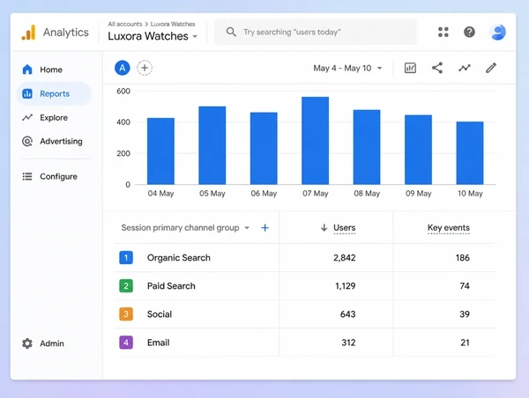Click the orange number 3 row swatch
Viewport: 529px width, 398px height.
126,314
